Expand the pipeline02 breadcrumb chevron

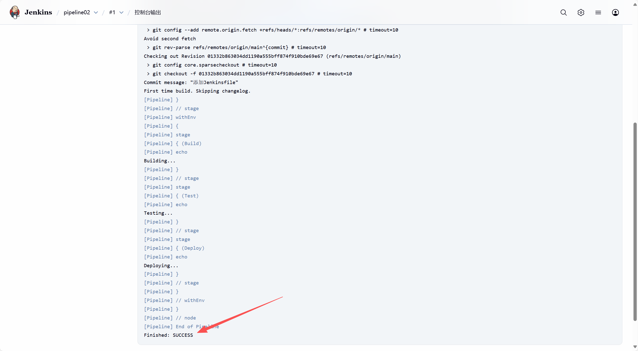pos(96,13)
